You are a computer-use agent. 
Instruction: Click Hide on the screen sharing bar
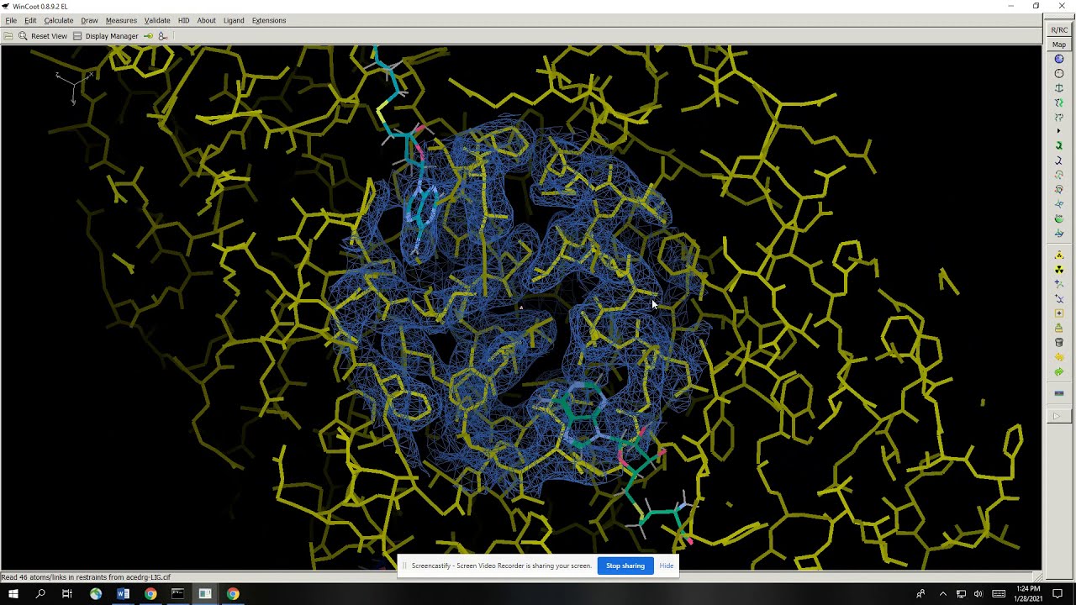click(667, 566)
